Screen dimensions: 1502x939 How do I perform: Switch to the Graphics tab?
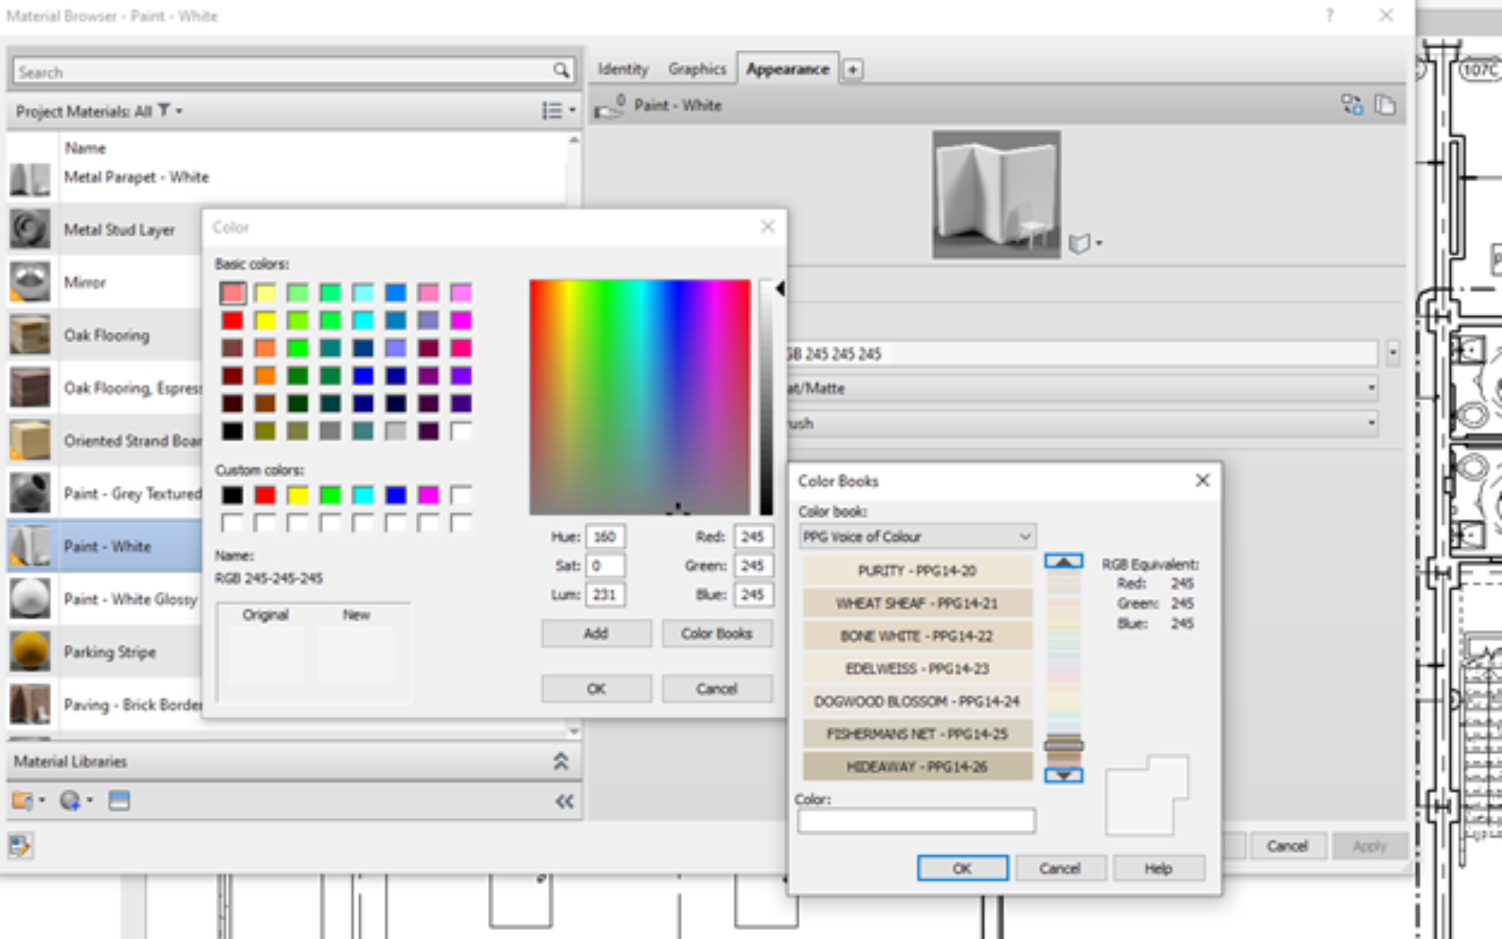tap(697, 68)
